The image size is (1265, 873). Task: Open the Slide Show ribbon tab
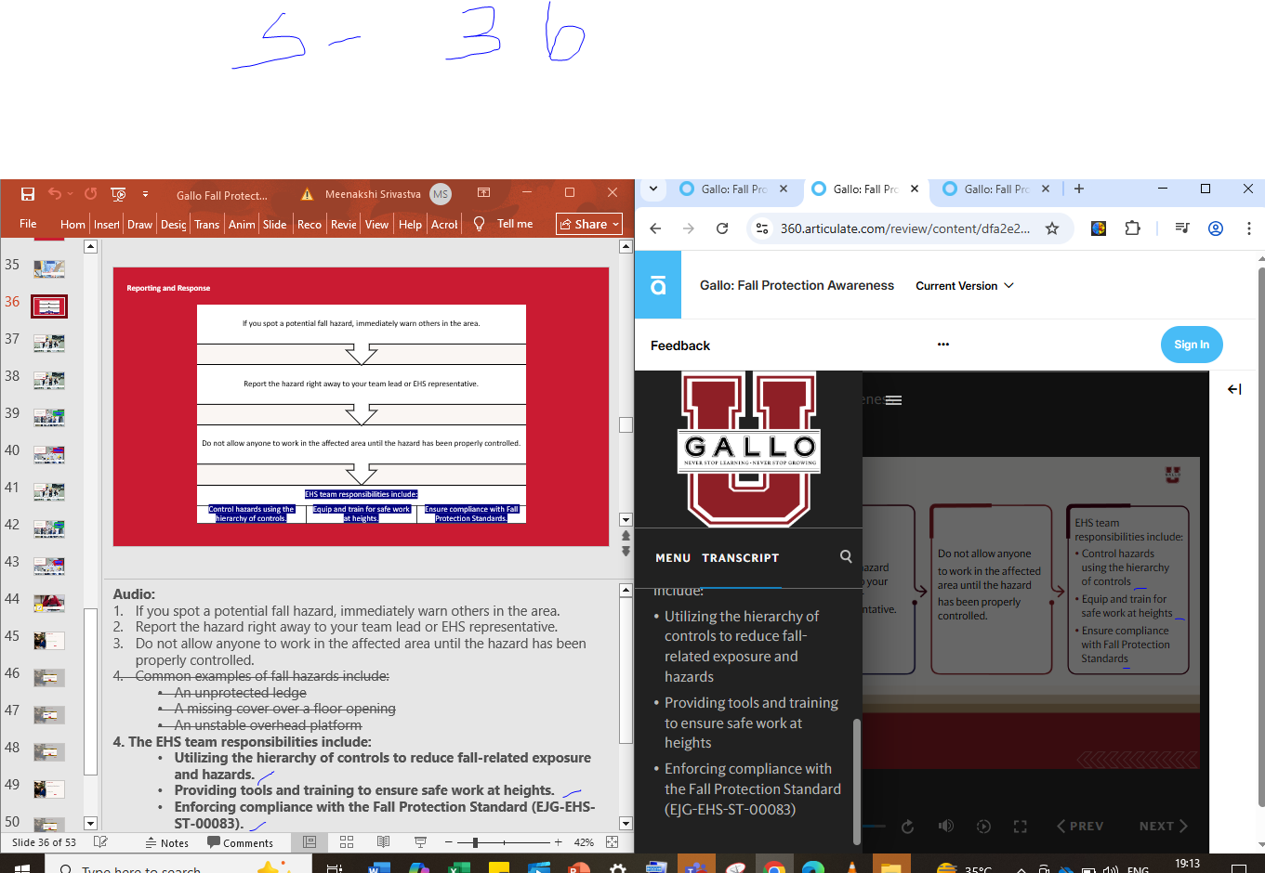[x=275, y=224]
